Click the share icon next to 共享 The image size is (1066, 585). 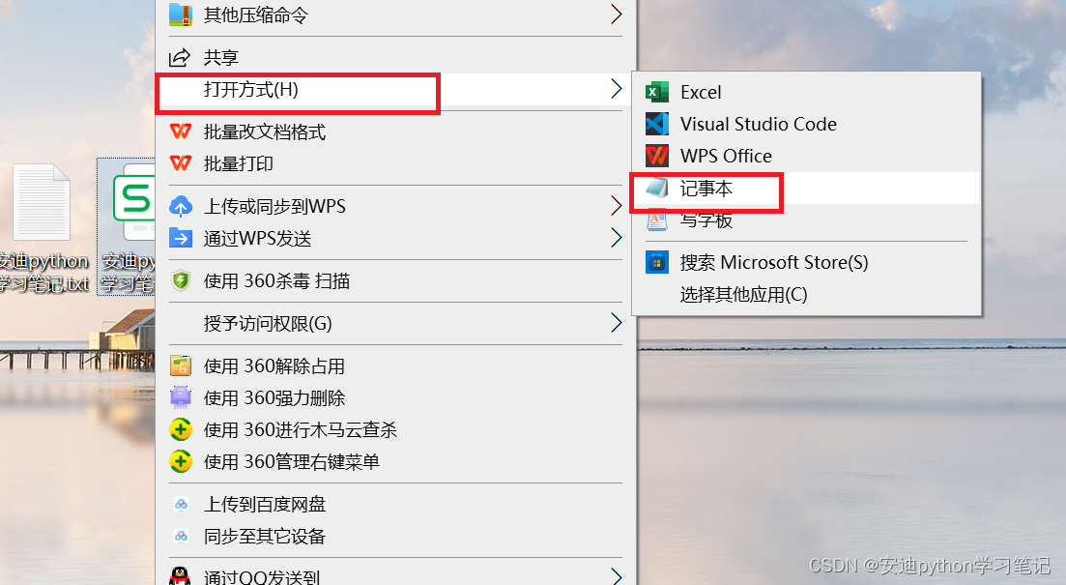coord(180,58)
